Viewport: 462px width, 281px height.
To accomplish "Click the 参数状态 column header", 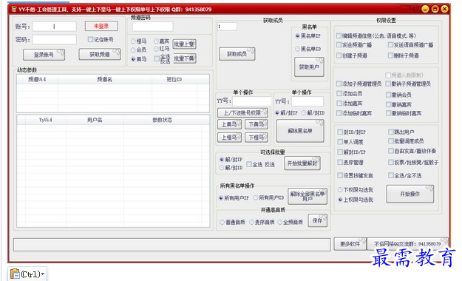I will [163, 120].
